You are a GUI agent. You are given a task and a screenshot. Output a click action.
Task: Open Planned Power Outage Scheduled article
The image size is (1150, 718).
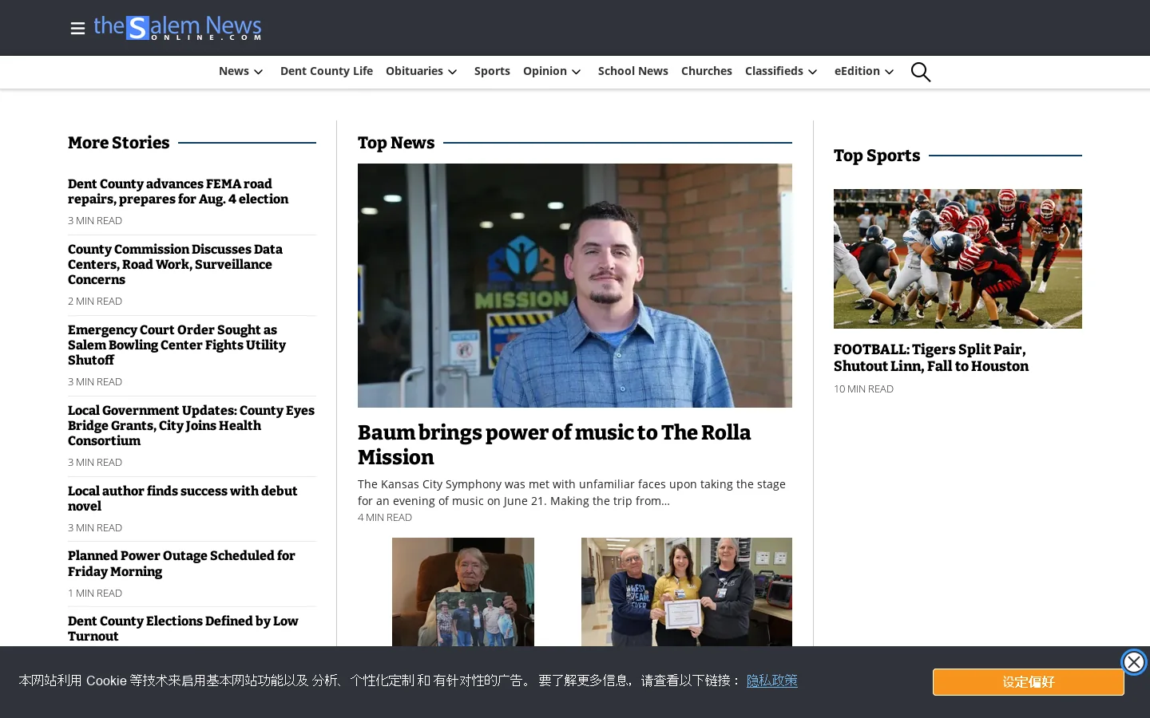[181, 563]
